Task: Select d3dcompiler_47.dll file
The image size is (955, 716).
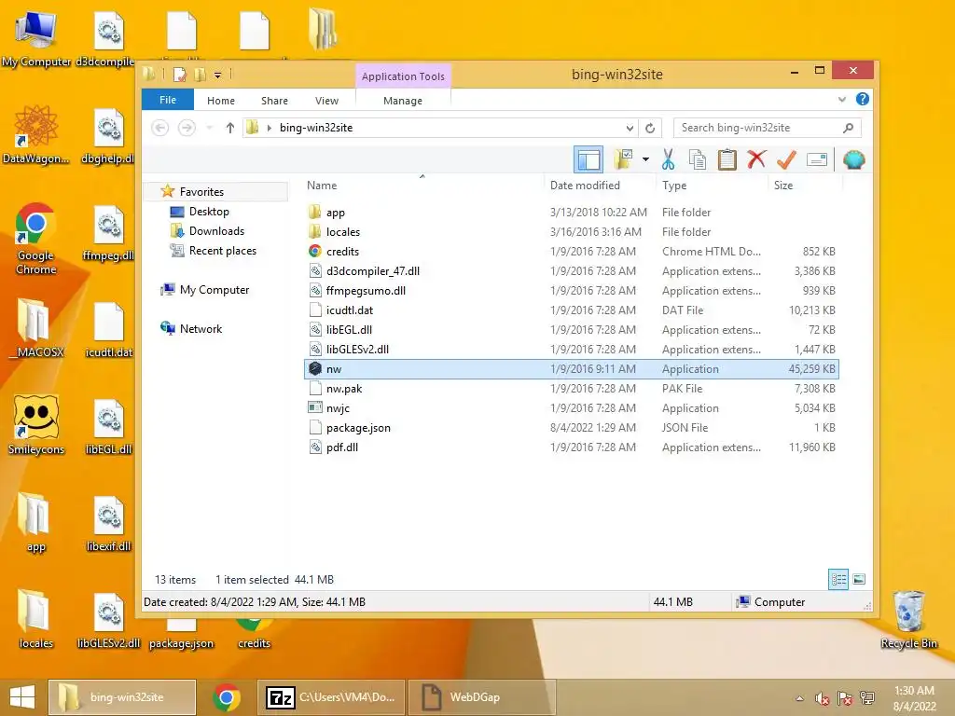Action: [572, 271]
